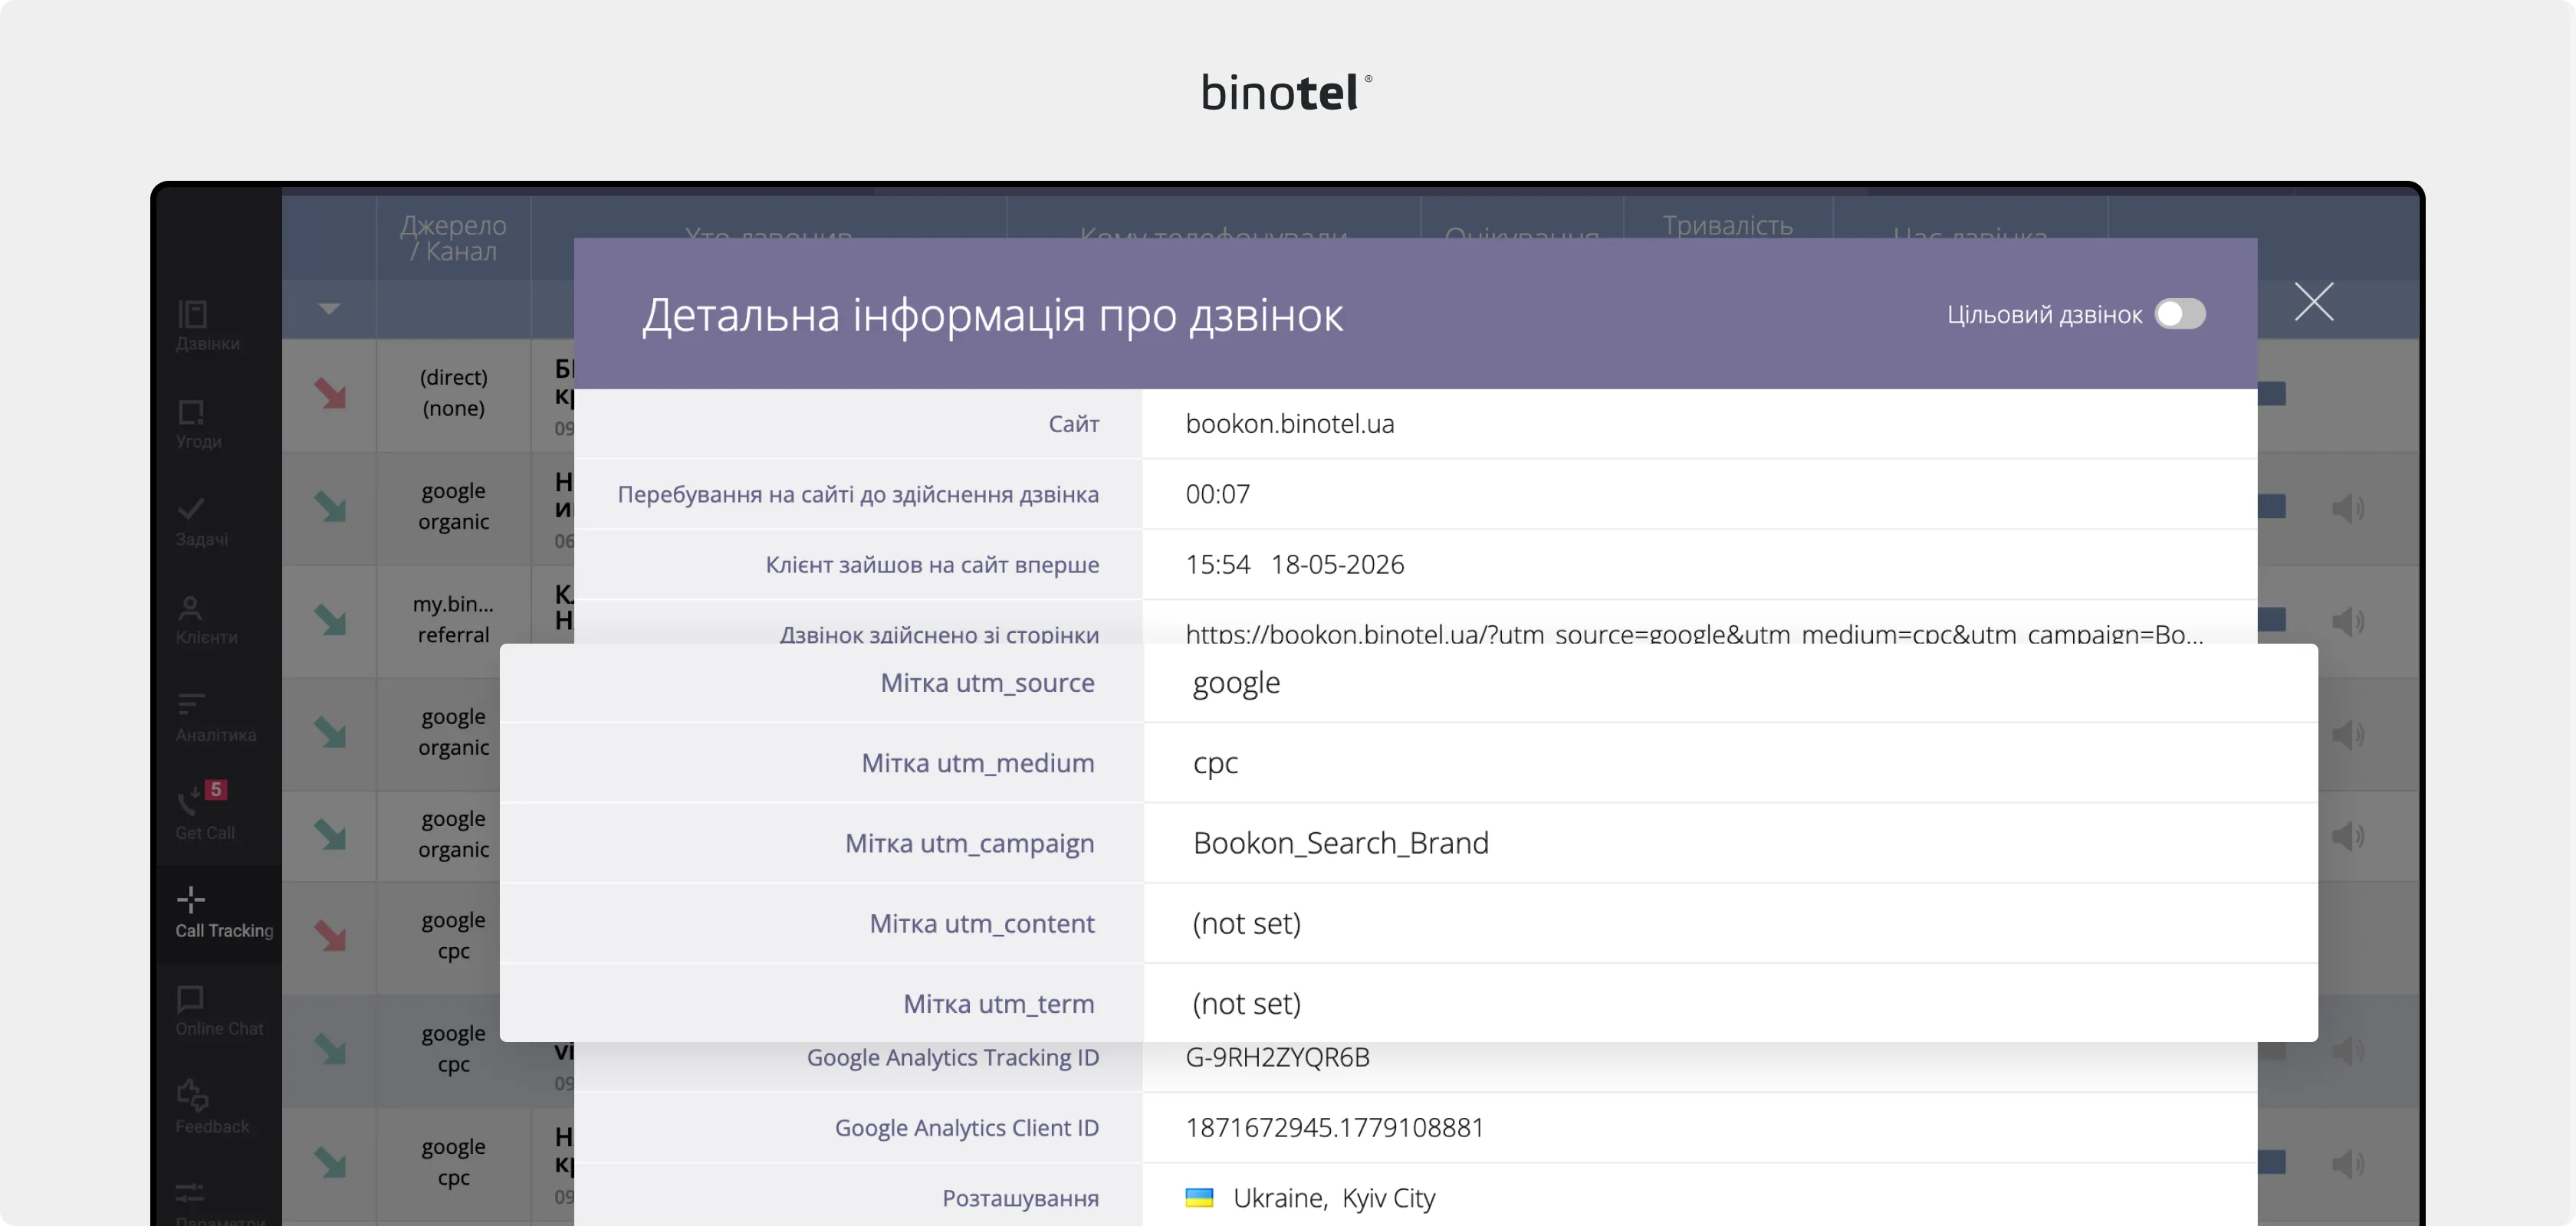Select first visit date 15:54 18-05-2026
Viewport: 2576px width, 1226px height.
pos(1294,565)
